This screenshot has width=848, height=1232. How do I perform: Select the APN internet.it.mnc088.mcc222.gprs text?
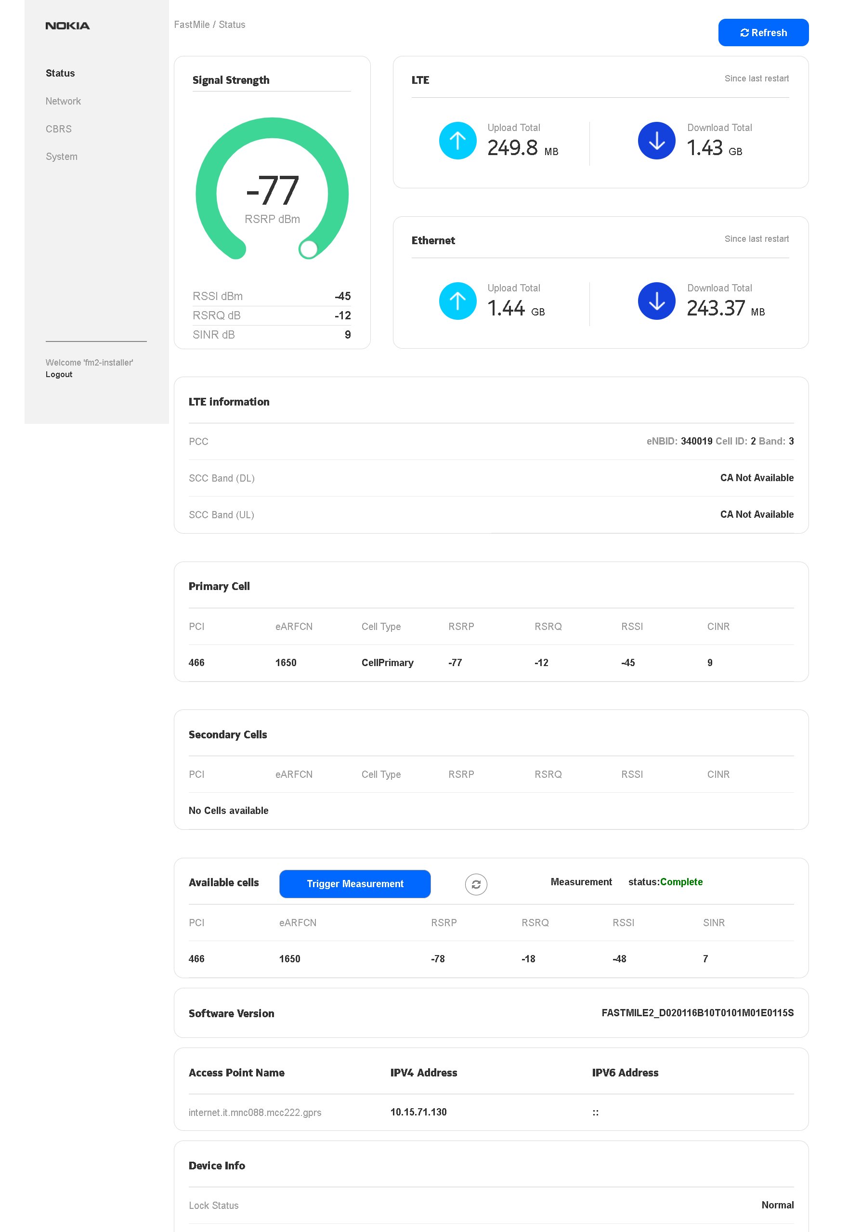click(255, 1113)
